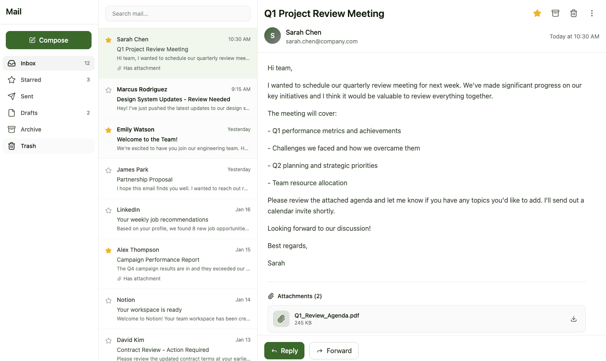Star the James Park email

pyautogui.click(x=109, y=170)
